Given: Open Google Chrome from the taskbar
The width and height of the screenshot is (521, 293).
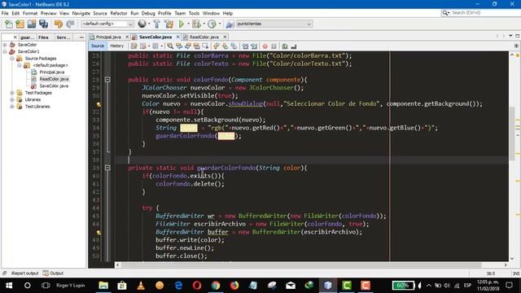Looking at the screenshot, I should tap(216, 286).
